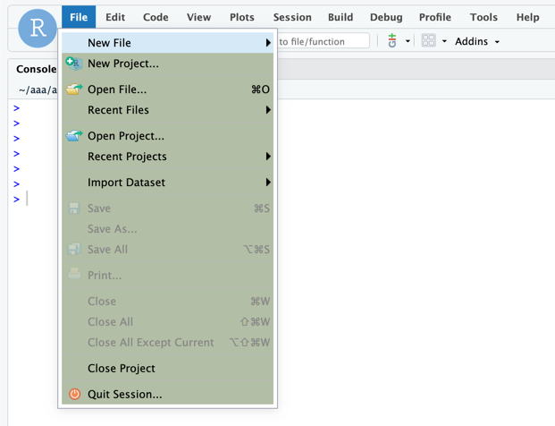The height and width of the screenshot is (426, 555).
Task: Choose Quit Session... menu entry
Action: 167,394
